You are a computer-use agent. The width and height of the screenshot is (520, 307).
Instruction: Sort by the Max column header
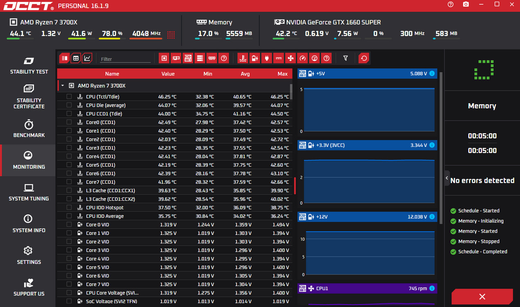[283, 74]
